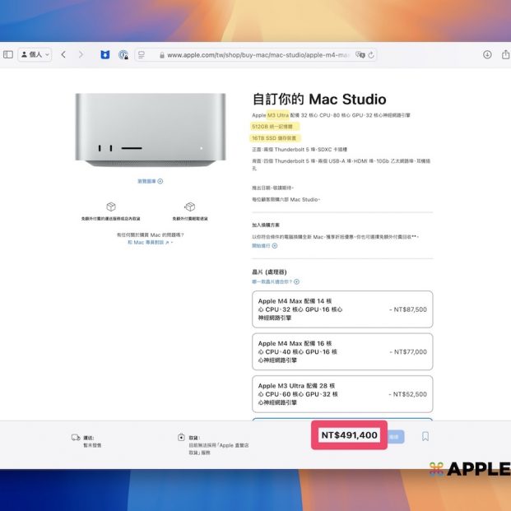The width and height of the screenshot is (511, 511).
Task: Click the bookmark save icon beside price
Action: 425,437
